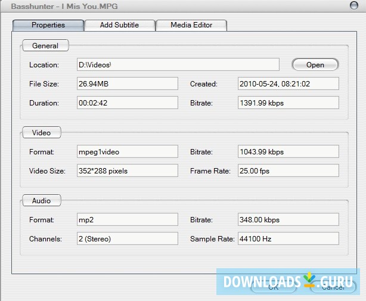Click the Audio Bitrate field 348.00 kbps
The height and width of the screenshot is (301, 366).
point(289,219)
